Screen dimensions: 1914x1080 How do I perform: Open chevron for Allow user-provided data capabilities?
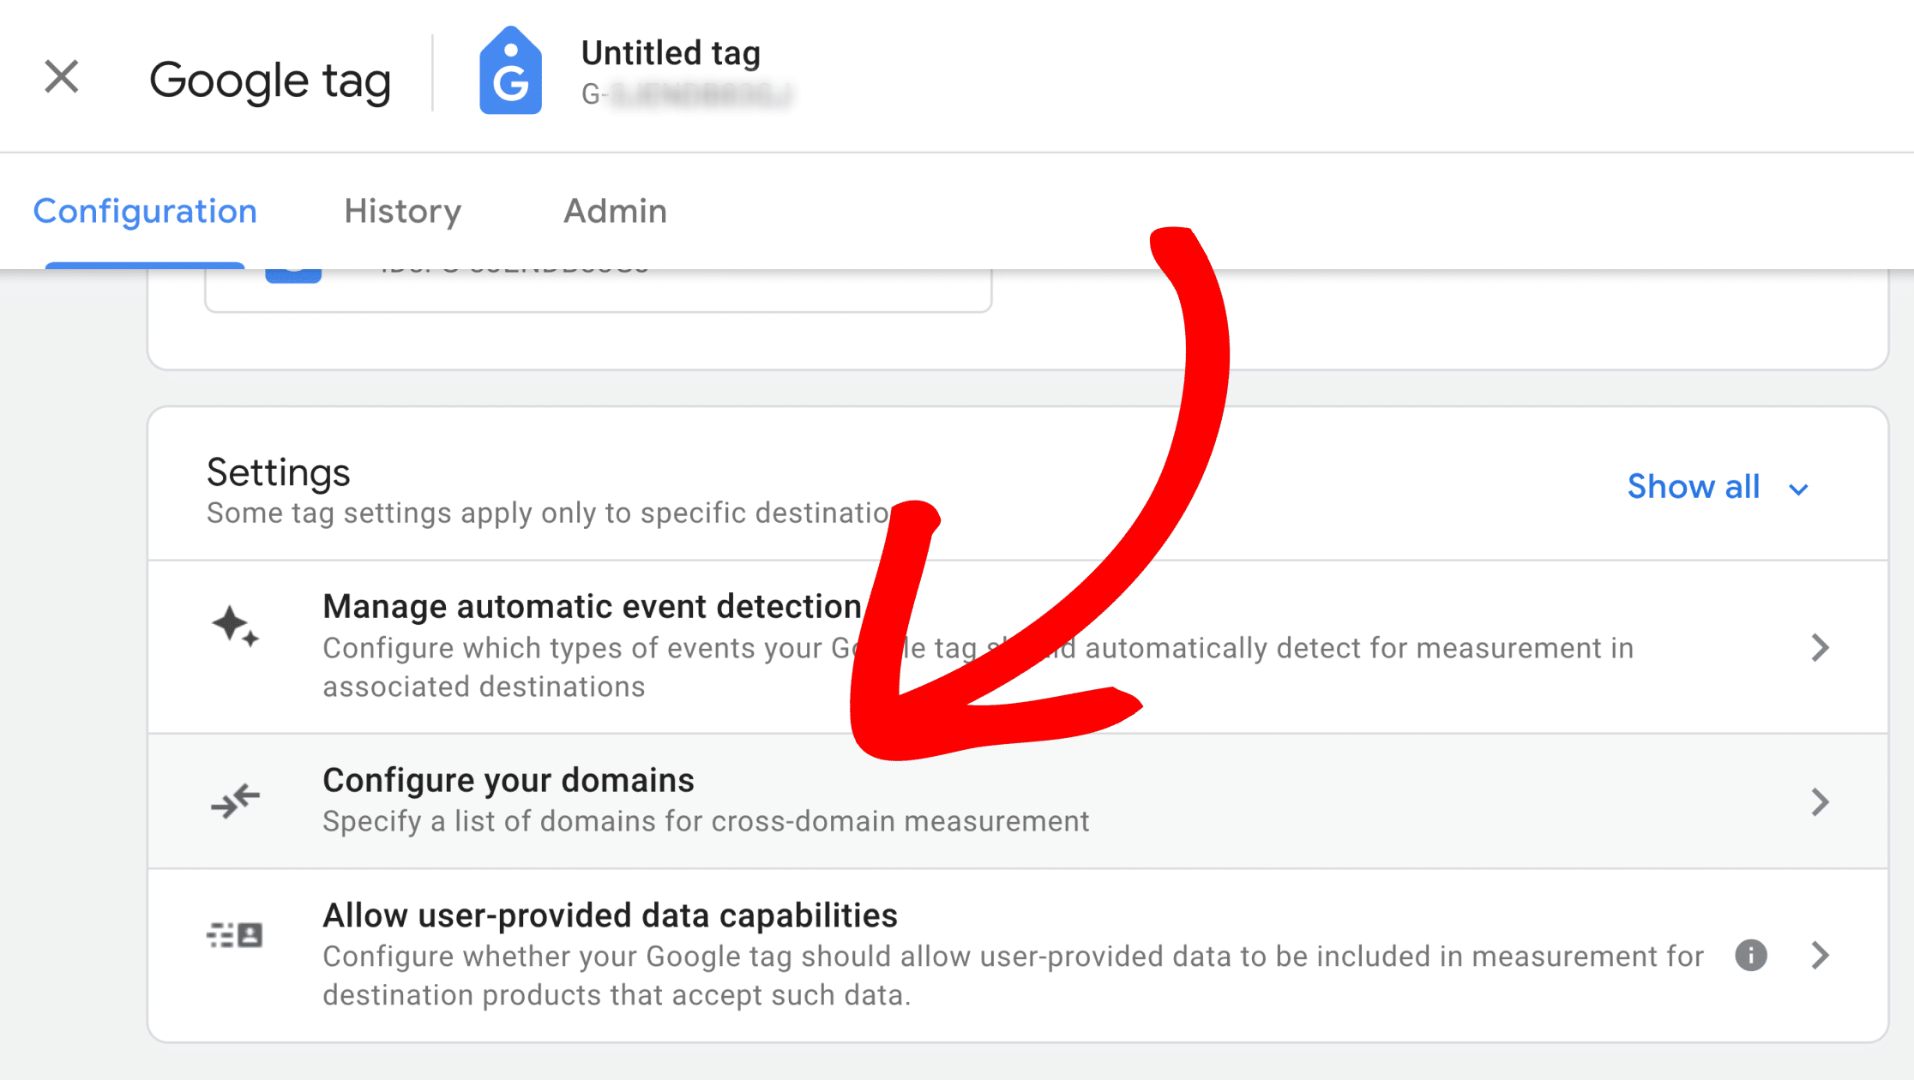pyautogui.click(x=1820, y=955)
